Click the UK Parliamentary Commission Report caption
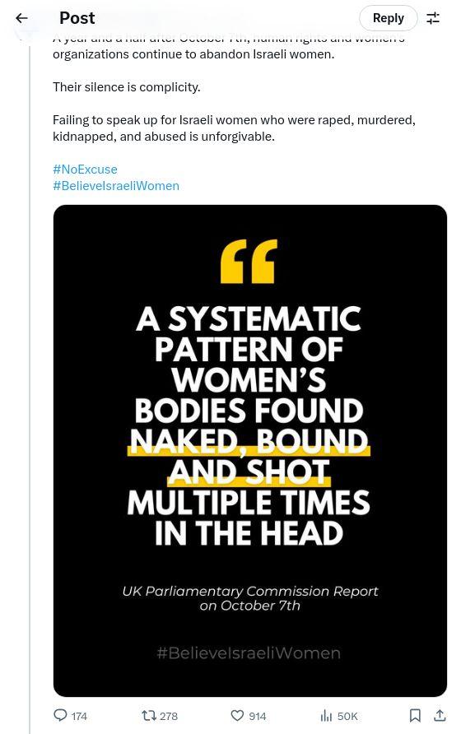This screenshot has width=461, height=734. pos(249,597)
